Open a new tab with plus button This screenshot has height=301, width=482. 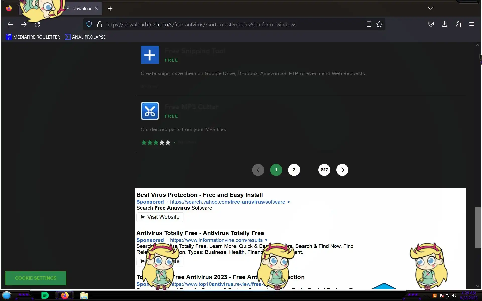coord(110,9)
